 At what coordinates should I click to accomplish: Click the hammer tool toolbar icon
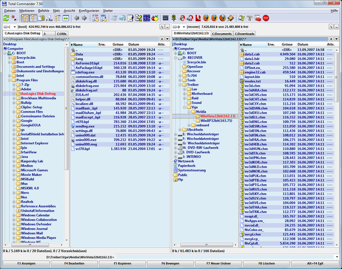pos(250,18)
